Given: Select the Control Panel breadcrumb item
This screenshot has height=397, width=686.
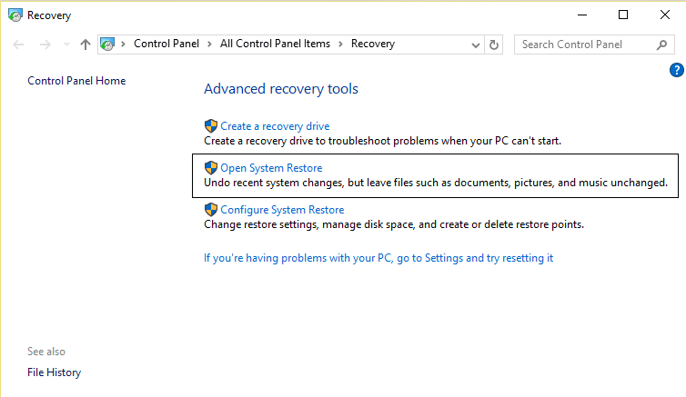Looking at the screenshot, I should [x=166, y=44].
